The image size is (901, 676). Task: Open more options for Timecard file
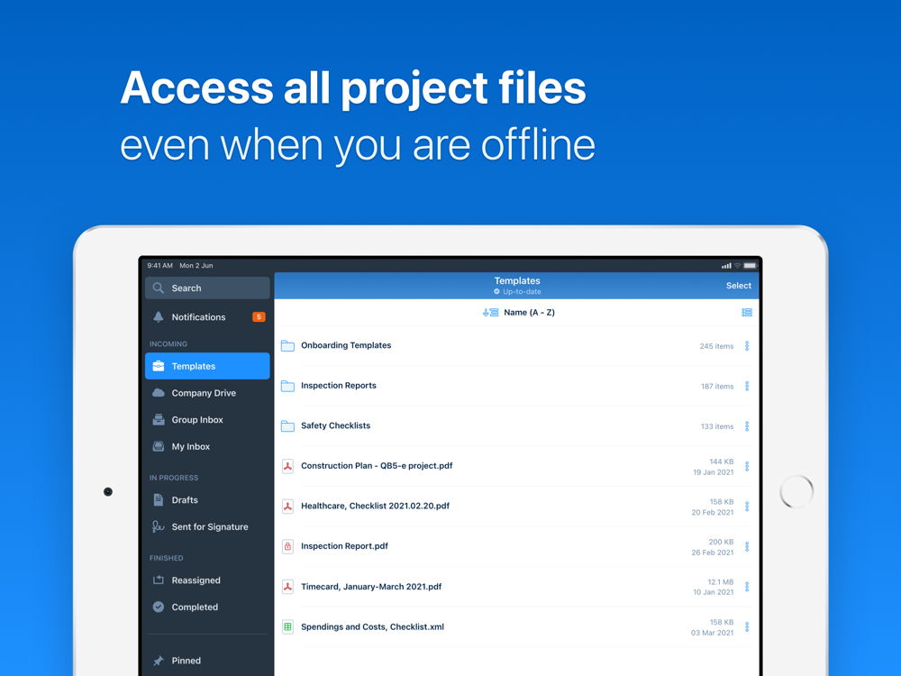(747, 587)
